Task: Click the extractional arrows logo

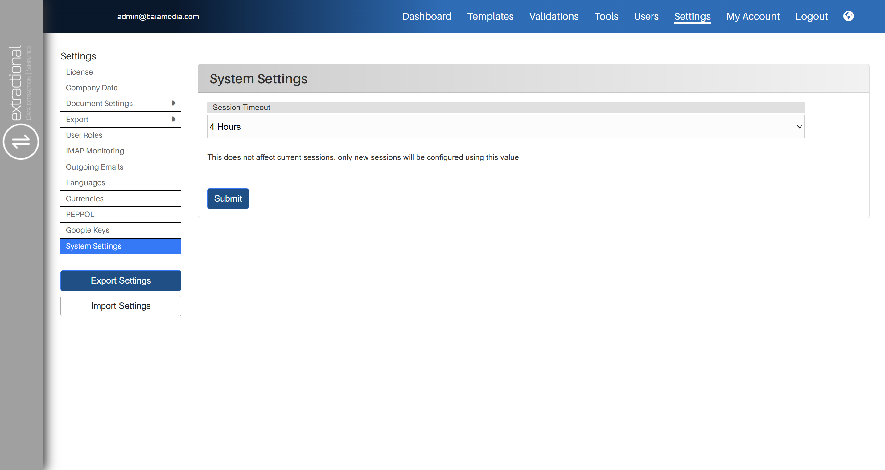Action: pyautogui.click(x=21, y=141)
